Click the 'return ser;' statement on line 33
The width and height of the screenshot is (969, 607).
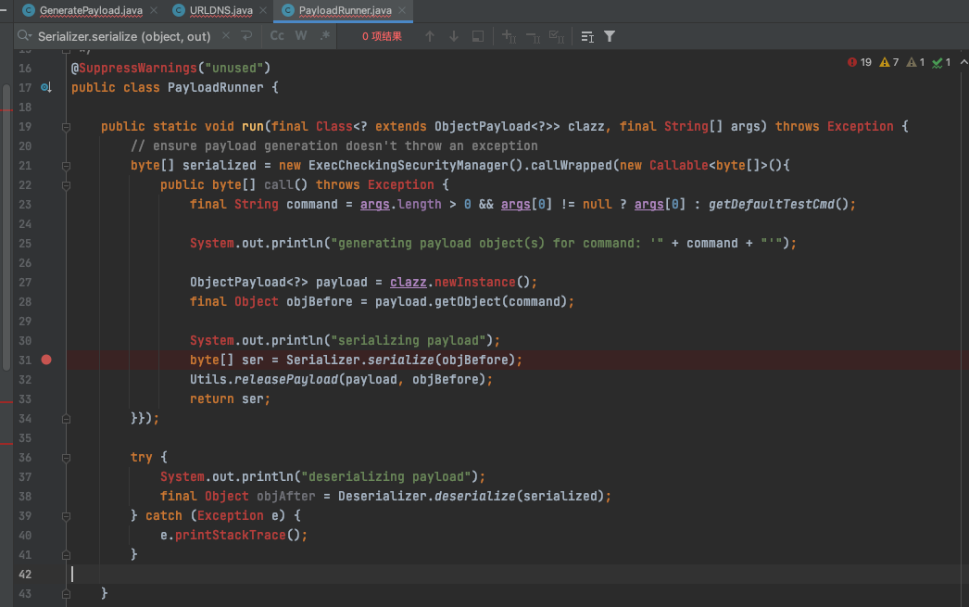[x=230, y=399]
